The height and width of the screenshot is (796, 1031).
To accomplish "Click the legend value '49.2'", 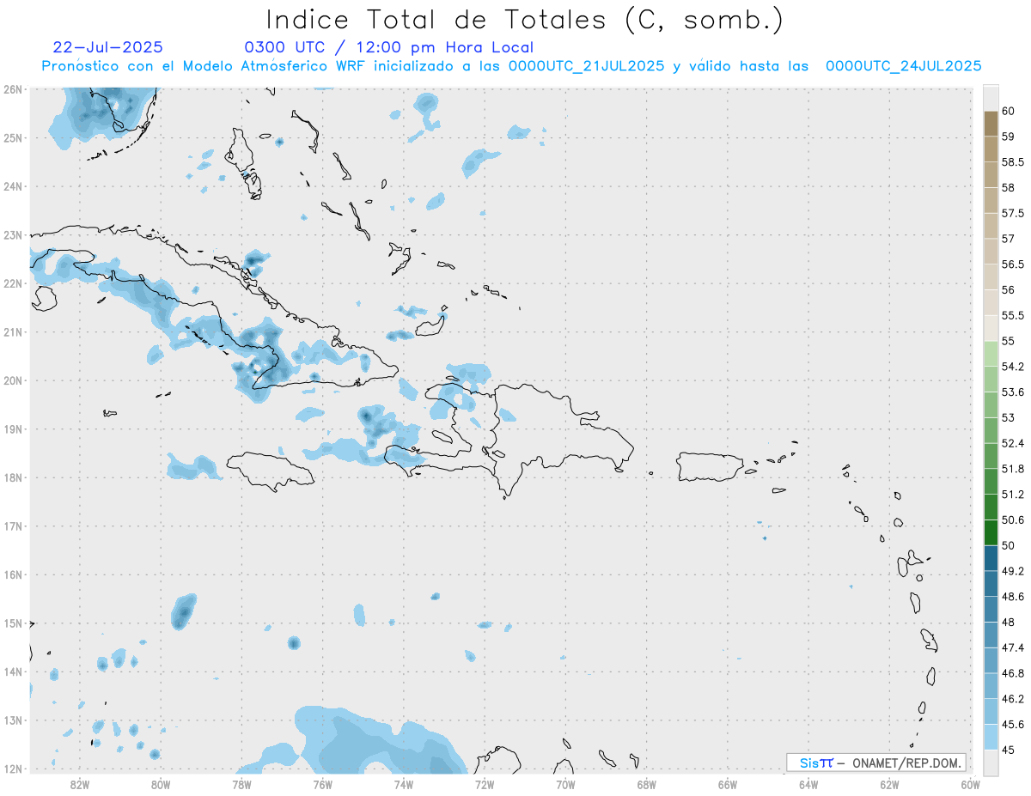I will [1013, 571].
